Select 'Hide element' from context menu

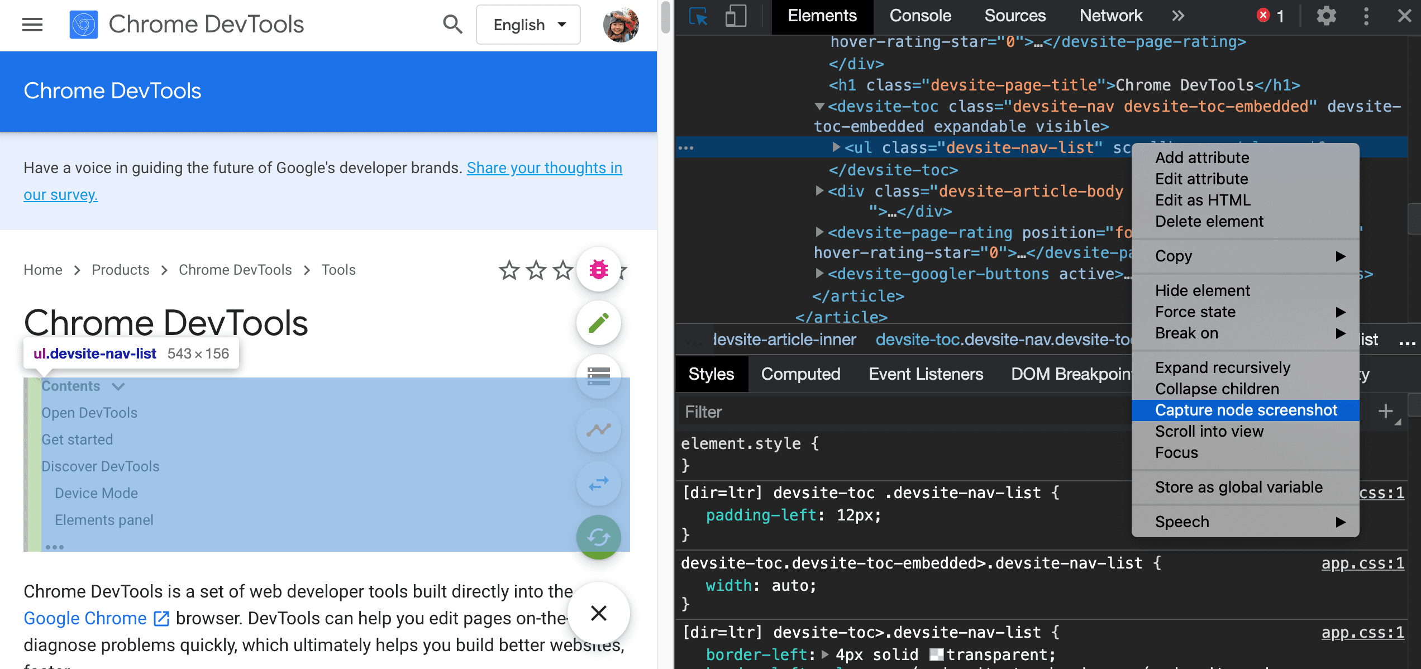[x=1203, y=290]
